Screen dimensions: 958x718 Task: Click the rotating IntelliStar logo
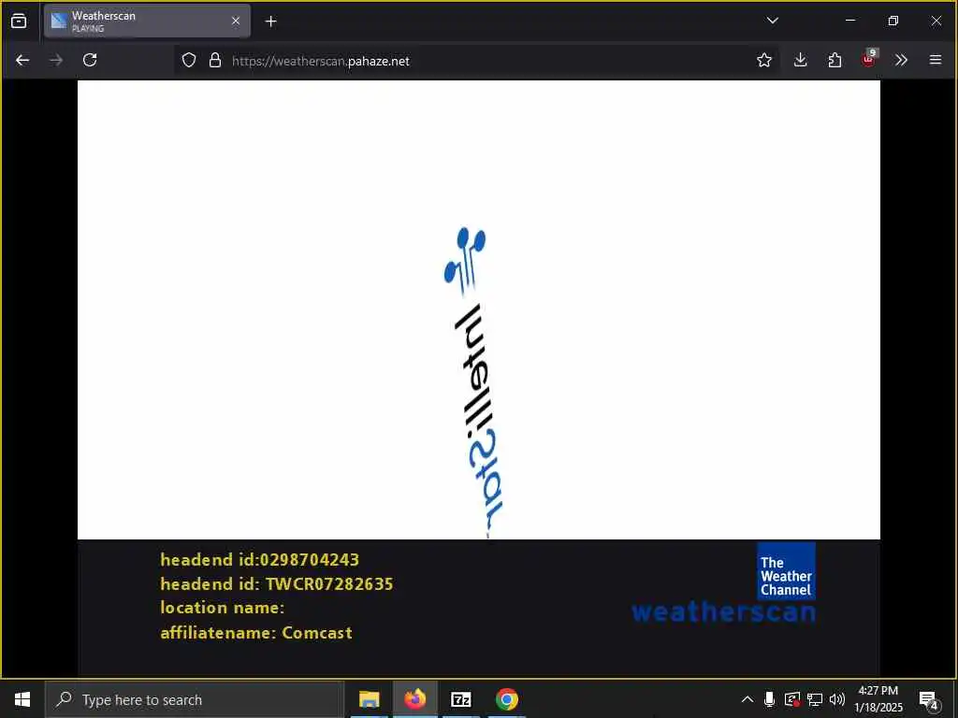point(474,382)
